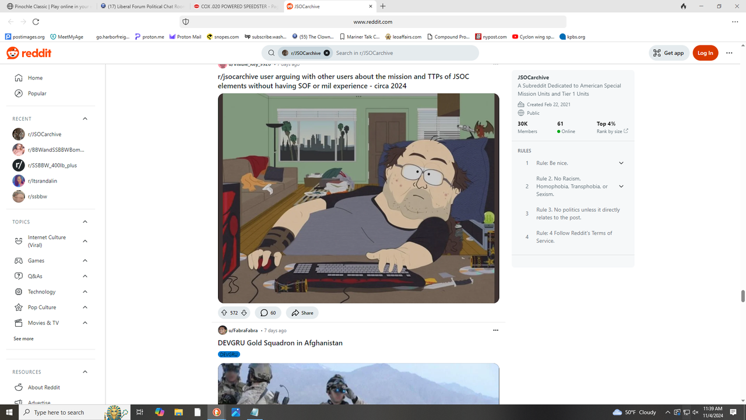The height and width of the screenshot is (420, 746).
Task: Upvote the r/jsocarchive meme post
Action: pyautogui.click(x=224, y=313)
